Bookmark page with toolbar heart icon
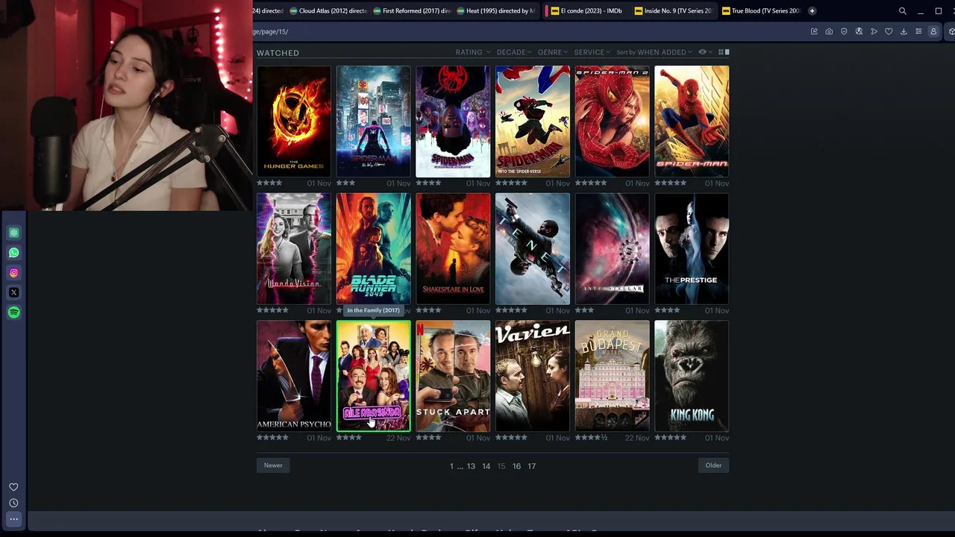This screenshot has height=537, width=955. pos(889,31)
